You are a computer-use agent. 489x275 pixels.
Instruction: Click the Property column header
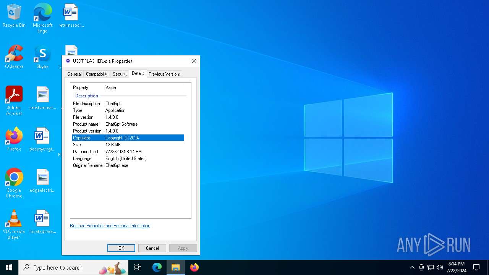[87, 87]
